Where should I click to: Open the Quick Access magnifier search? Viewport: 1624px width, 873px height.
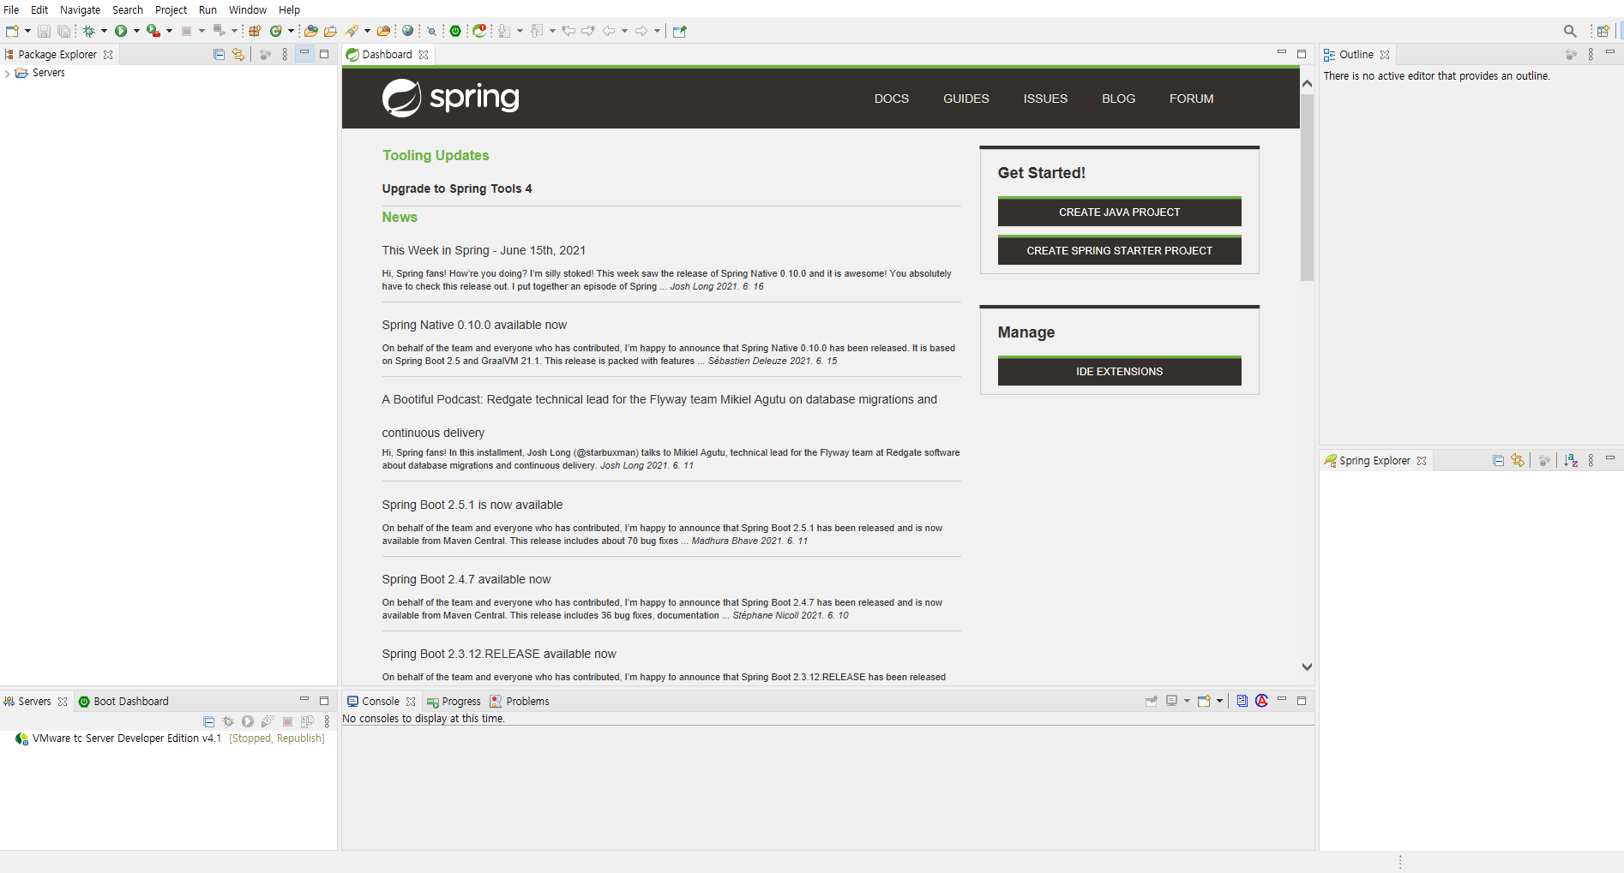1570,31
